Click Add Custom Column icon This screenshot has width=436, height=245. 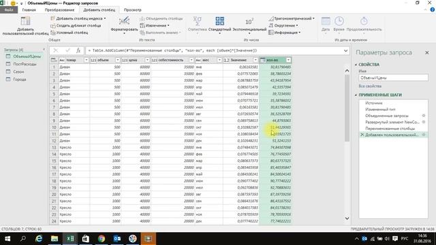pos(25,21)
